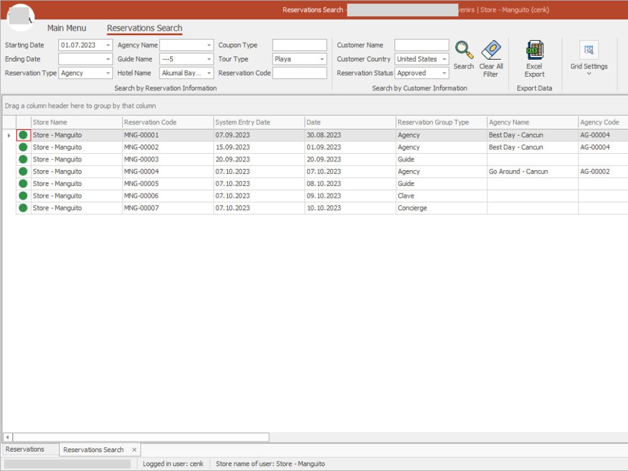
Task: Open the Reservation Status dropdown
Action: (444, 73)
